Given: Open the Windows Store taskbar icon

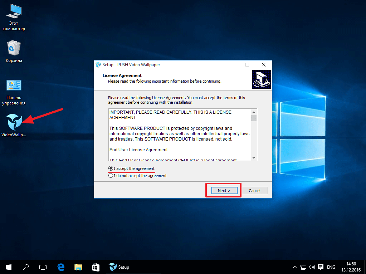Looking at the screenshot, I should click(x=96, y=267).
